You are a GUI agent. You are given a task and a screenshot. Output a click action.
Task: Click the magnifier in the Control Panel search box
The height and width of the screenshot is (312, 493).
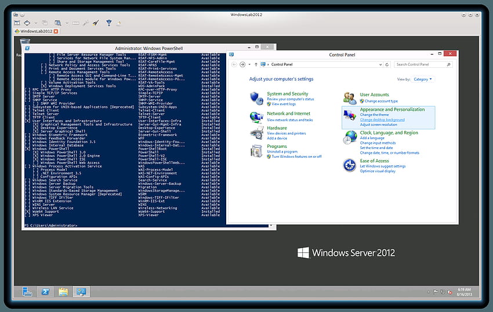[449, 64]
